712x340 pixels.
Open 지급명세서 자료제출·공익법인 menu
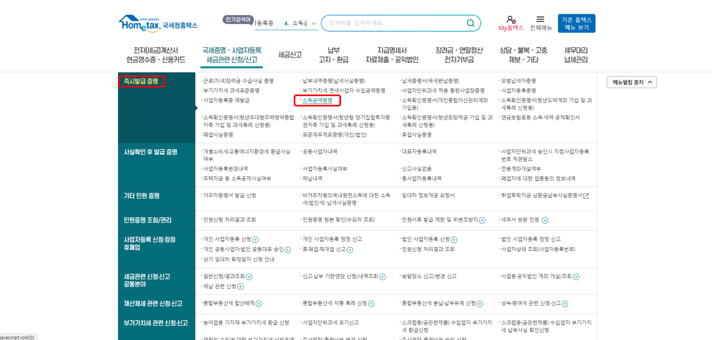[392, 55]
